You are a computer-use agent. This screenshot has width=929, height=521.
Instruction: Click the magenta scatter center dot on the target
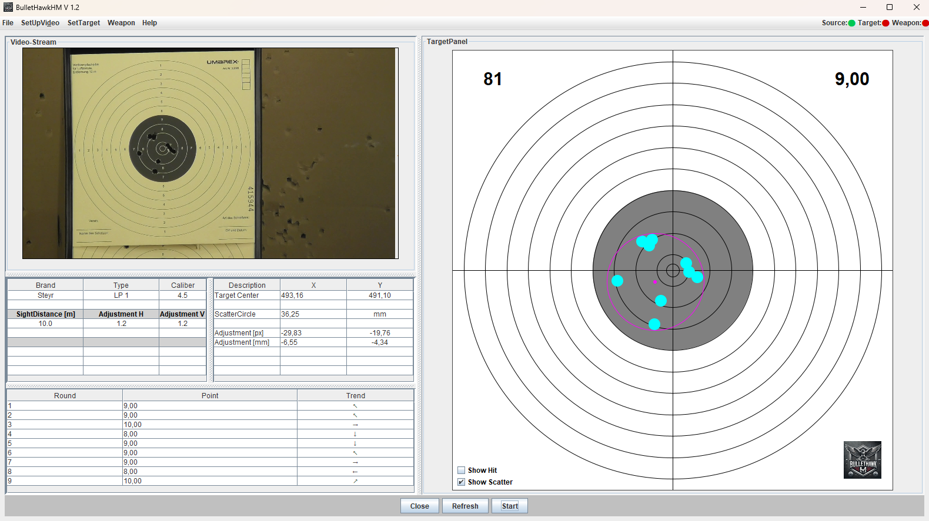655,282
